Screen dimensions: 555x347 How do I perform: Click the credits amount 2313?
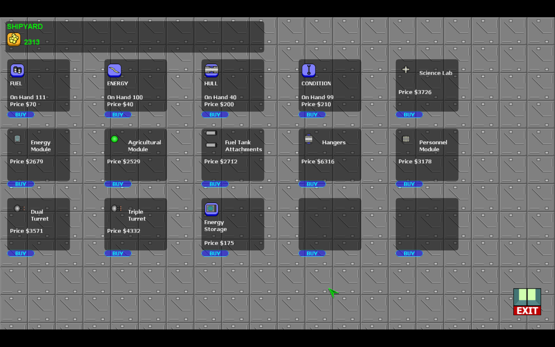(32, 42)
